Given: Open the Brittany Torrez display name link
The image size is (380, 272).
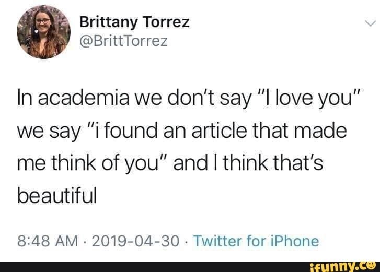Looking at the screenshot, I should (134, 22).
